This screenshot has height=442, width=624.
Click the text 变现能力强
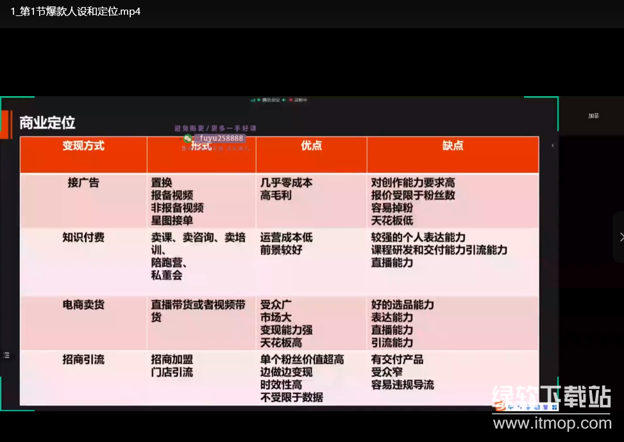click(286, 330)
